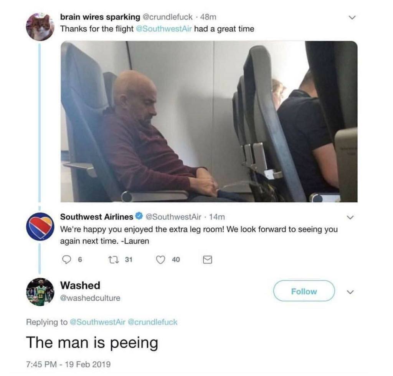393x376 pixels.
Task: Click the brain wires sparking display name
Action: (x=100, y=17)
